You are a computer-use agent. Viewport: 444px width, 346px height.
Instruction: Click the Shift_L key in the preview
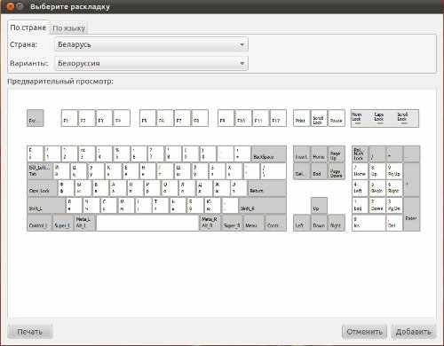(x=46, y=205)
